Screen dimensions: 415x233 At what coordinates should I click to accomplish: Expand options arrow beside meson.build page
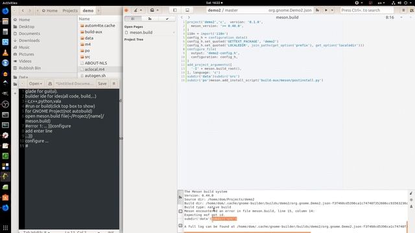tap(174, 32)
